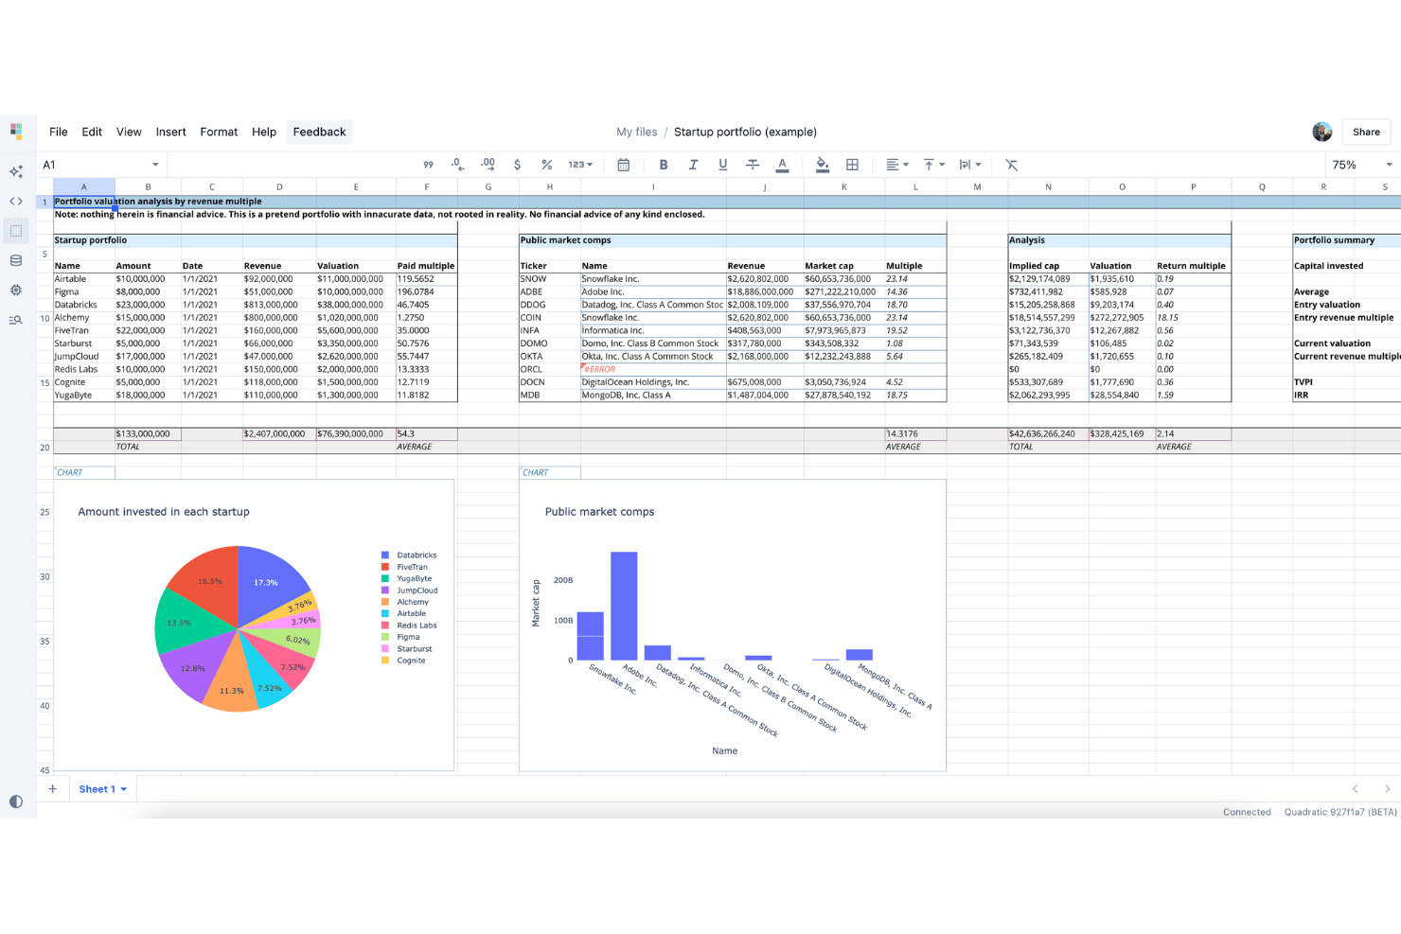This screenshot has width=1401, height=934.
Task: Apply automatic number format (99)
Action: [x=428, y=165]
